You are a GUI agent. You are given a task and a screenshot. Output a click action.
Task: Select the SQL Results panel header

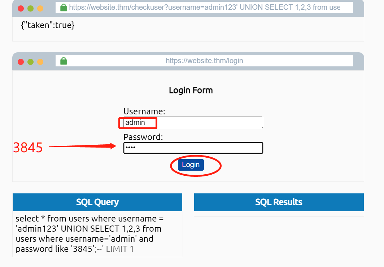[279, 202]
